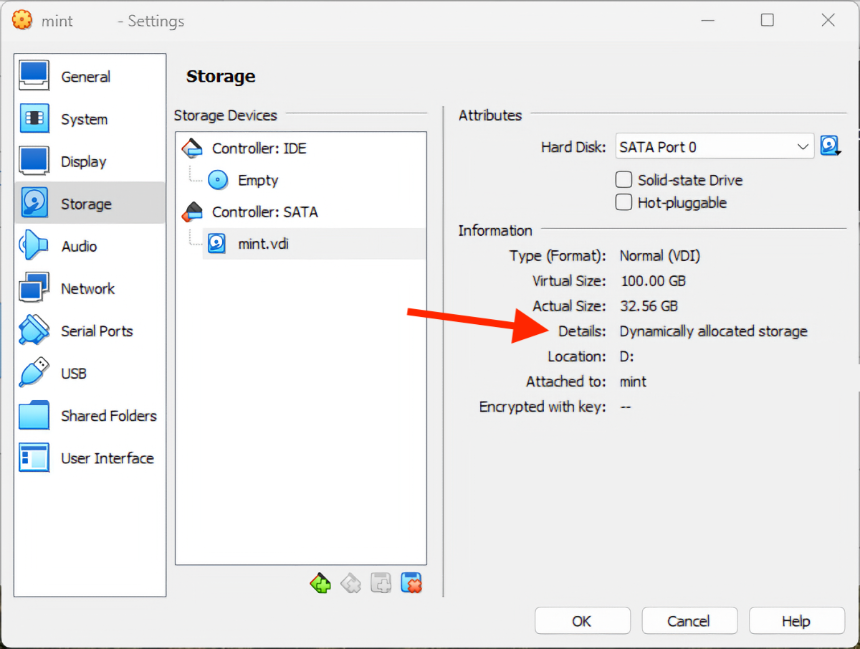Click the optical disc icon beside Empty

218,180
